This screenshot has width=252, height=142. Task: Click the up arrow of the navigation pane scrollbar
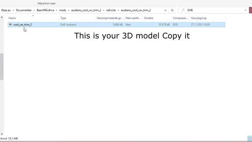point(2,17)
